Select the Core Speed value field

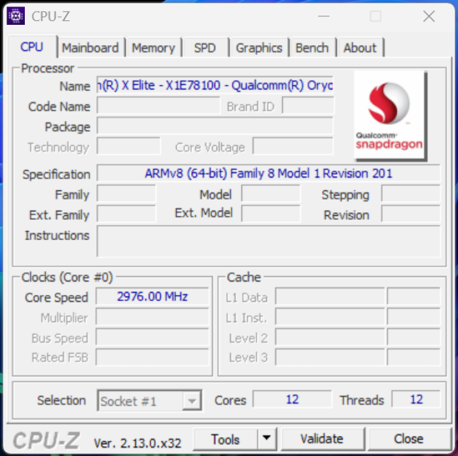152,296
